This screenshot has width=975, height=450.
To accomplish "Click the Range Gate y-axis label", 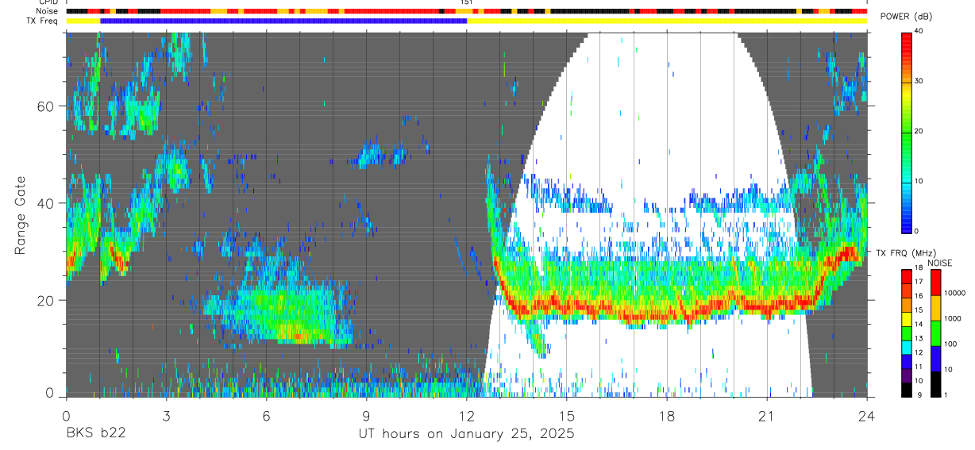I will pos(21,217).
